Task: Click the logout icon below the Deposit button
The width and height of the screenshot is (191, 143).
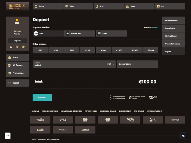Action: point(24,47)
